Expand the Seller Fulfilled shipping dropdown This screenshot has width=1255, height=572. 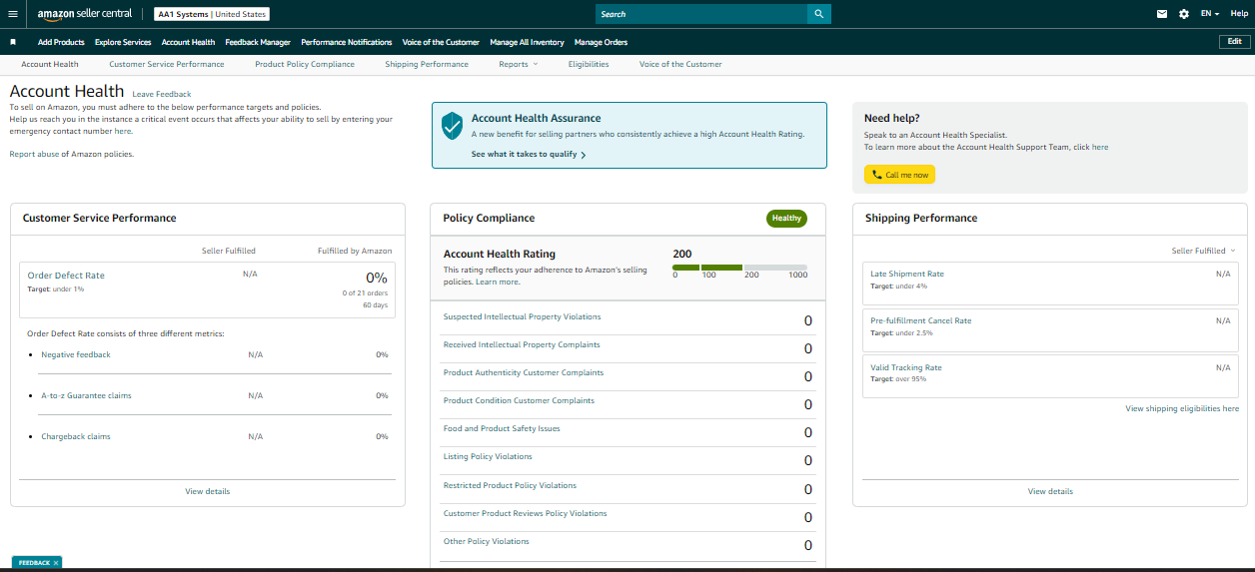[1203, 251]
